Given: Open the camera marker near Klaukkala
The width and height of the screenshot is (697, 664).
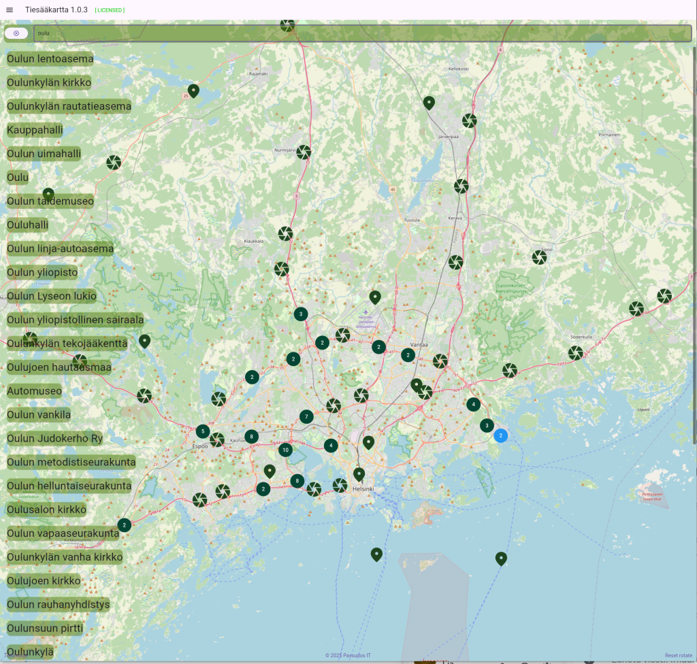Looking at the screenshot, I should click(286, 233).
